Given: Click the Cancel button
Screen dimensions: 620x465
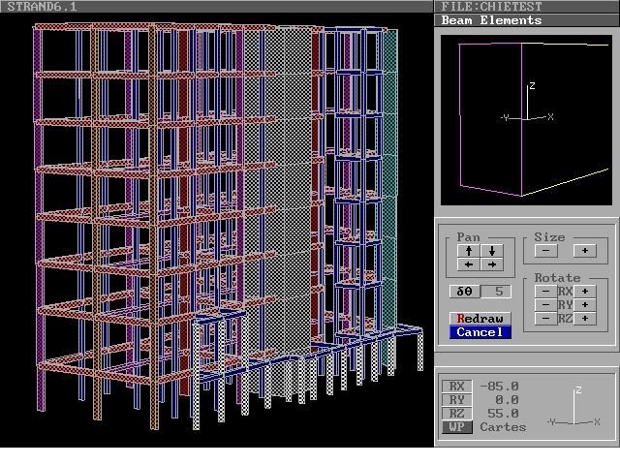Looking at the screenshot, I should [480, 332].
